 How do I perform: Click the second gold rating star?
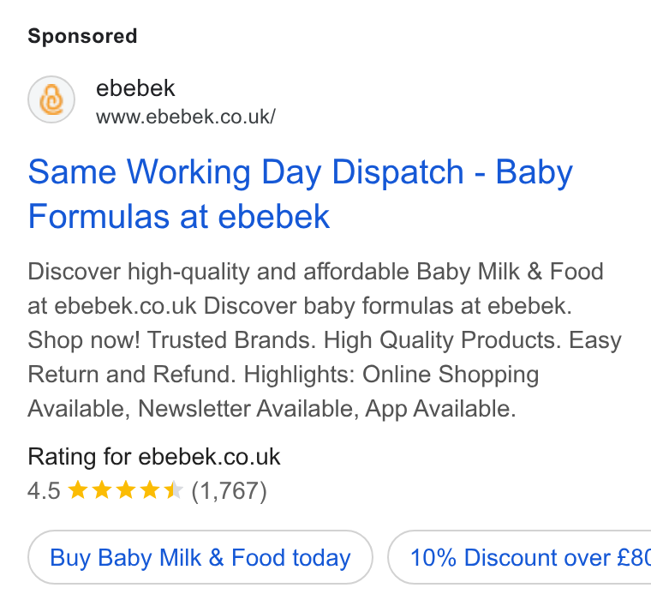[102, 489]
